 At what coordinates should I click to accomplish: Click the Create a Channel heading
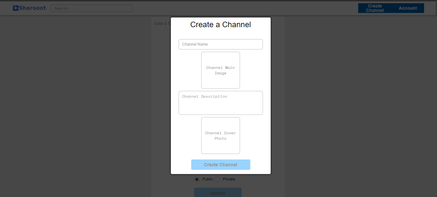(x=221, y=25)
